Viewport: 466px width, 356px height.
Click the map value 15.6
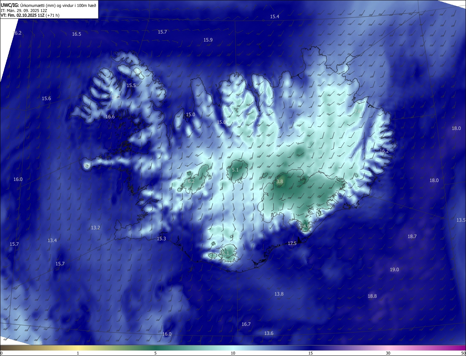(46, 99)
